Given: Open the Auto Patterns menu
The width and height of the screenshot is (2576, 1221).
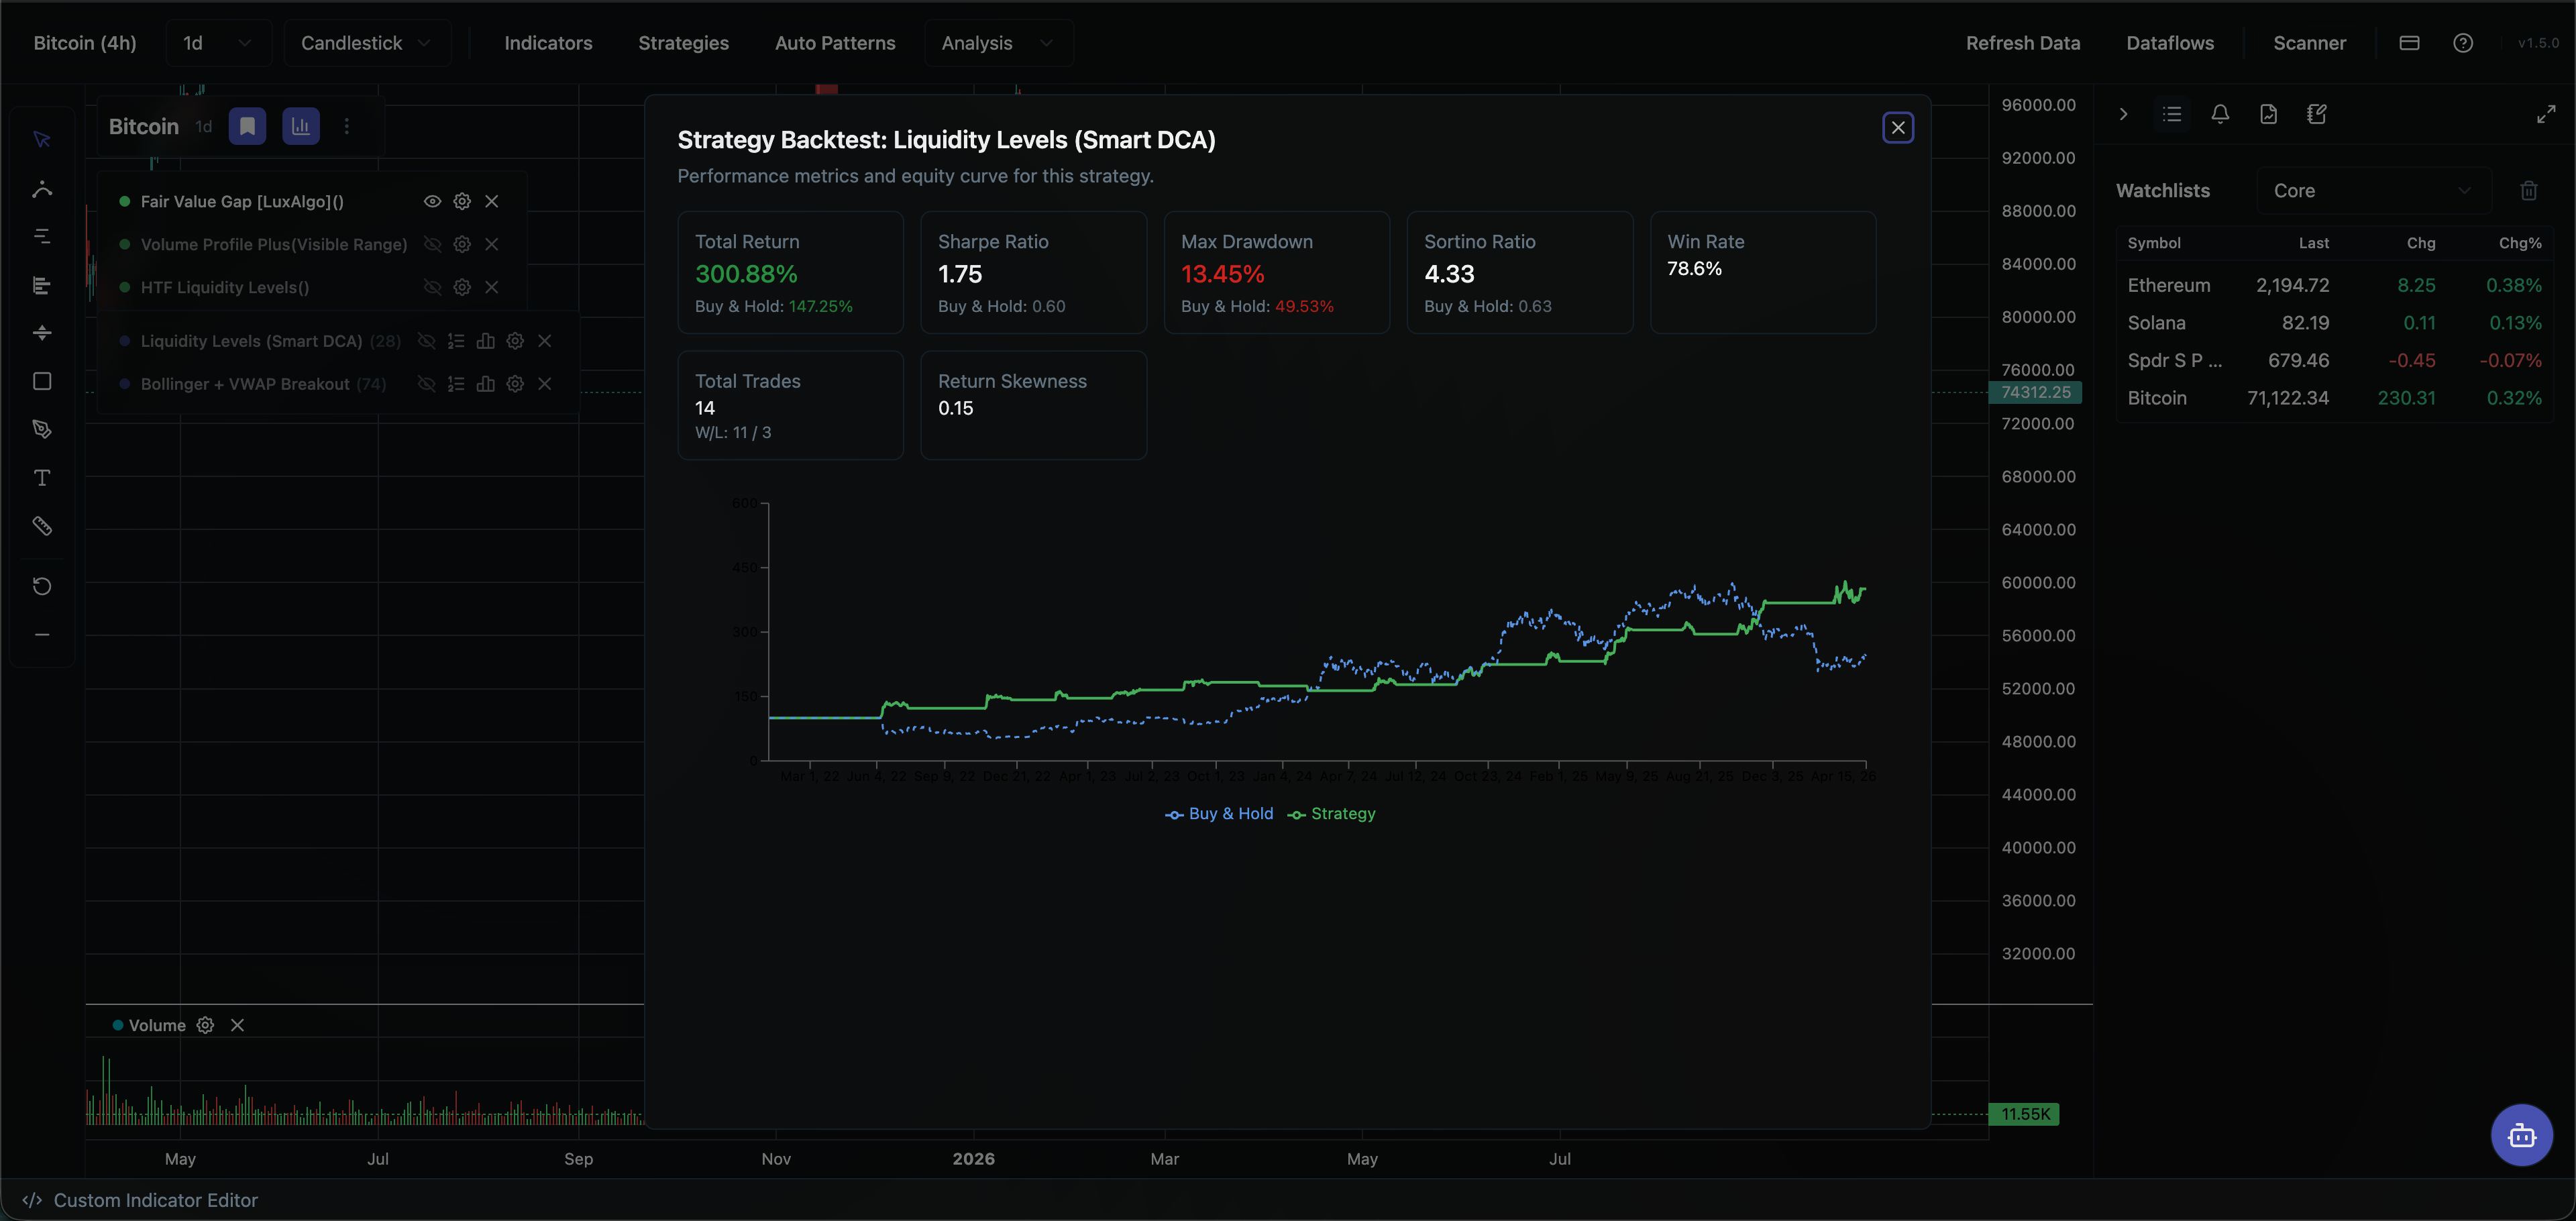Looking at the screenshot, I should [835, 43].
